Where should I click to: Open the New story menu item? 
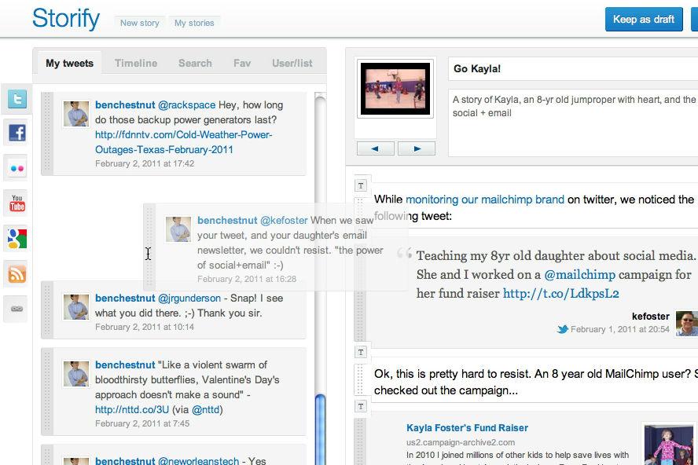pyautogui.click(x=139, y=23)
